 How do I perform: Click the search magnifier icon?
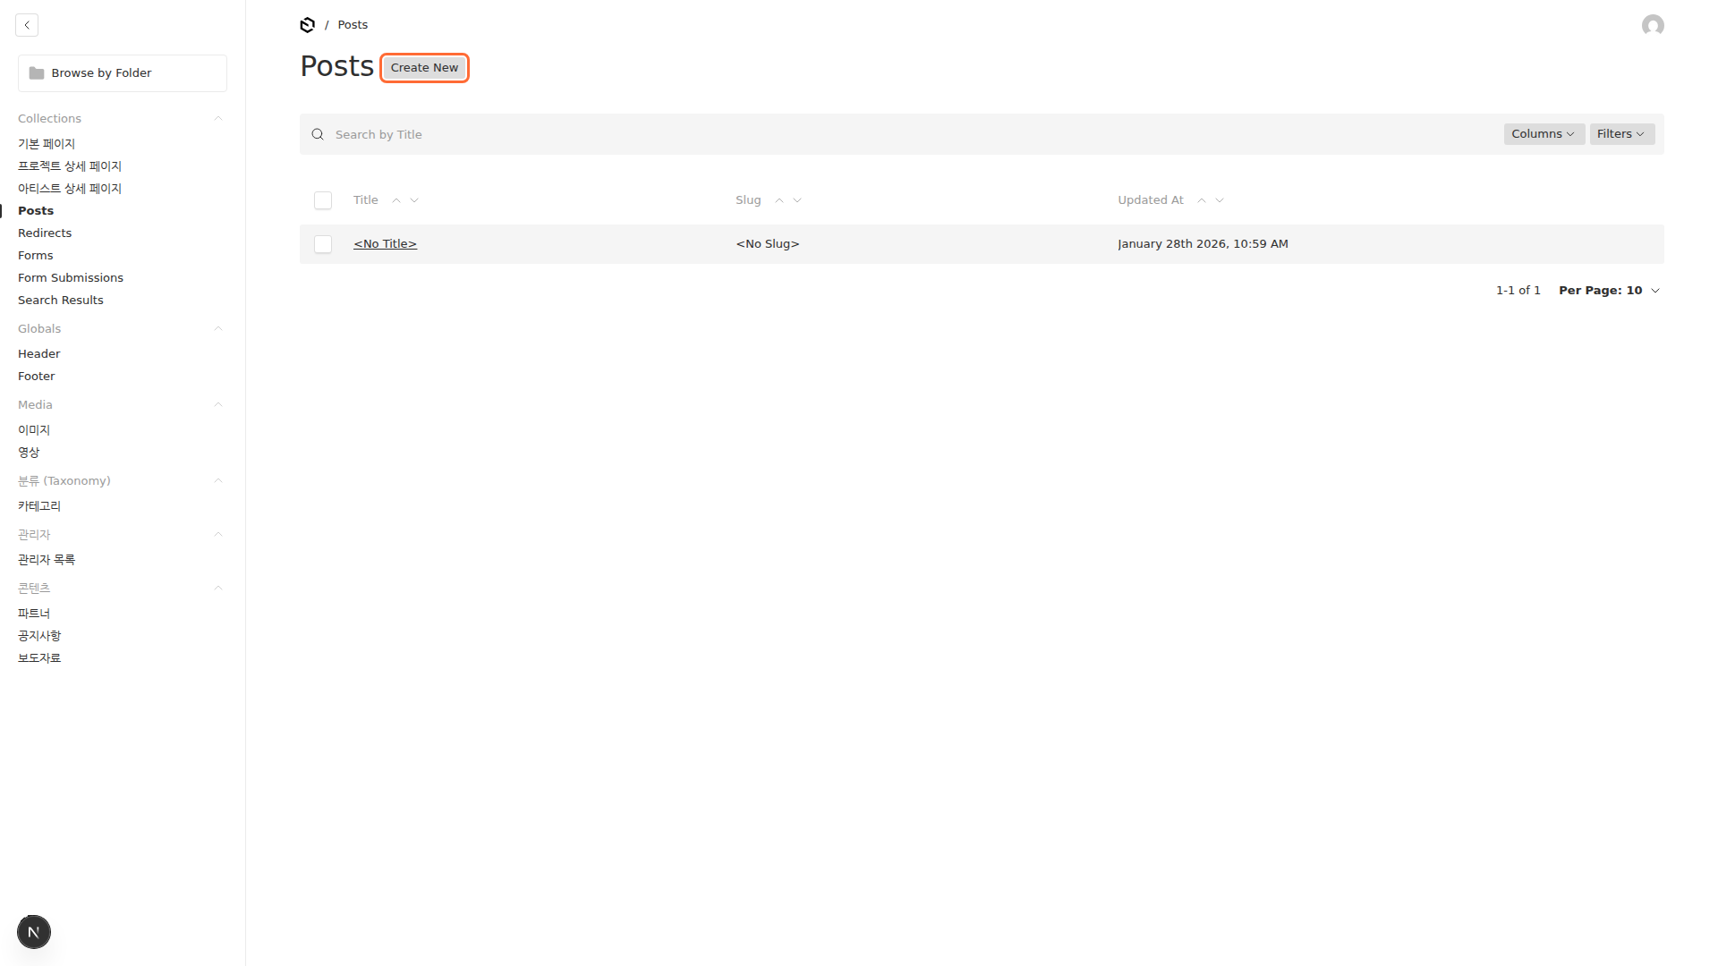(x=318, y=134)
